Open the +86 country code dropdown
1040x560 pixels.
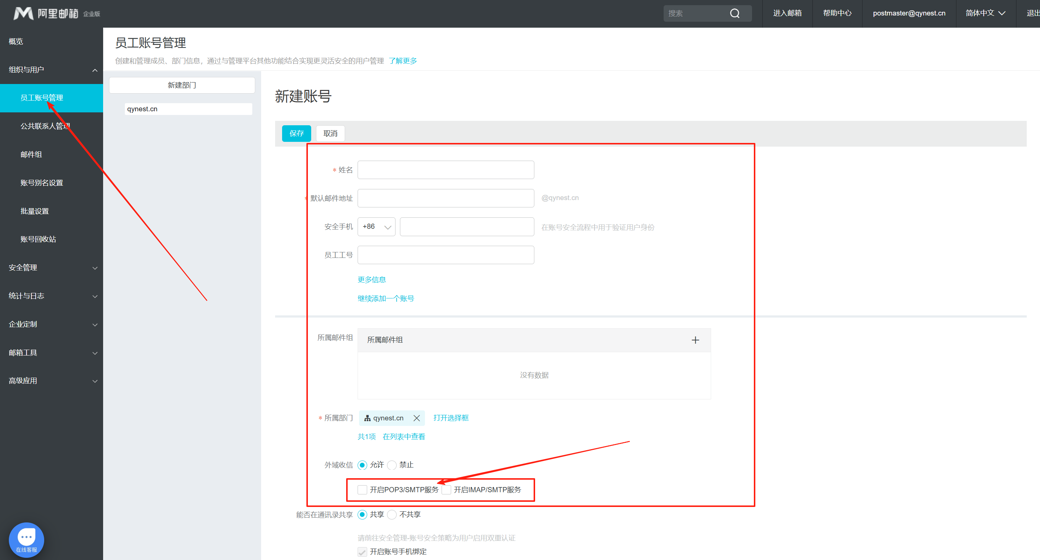(376, 227)
